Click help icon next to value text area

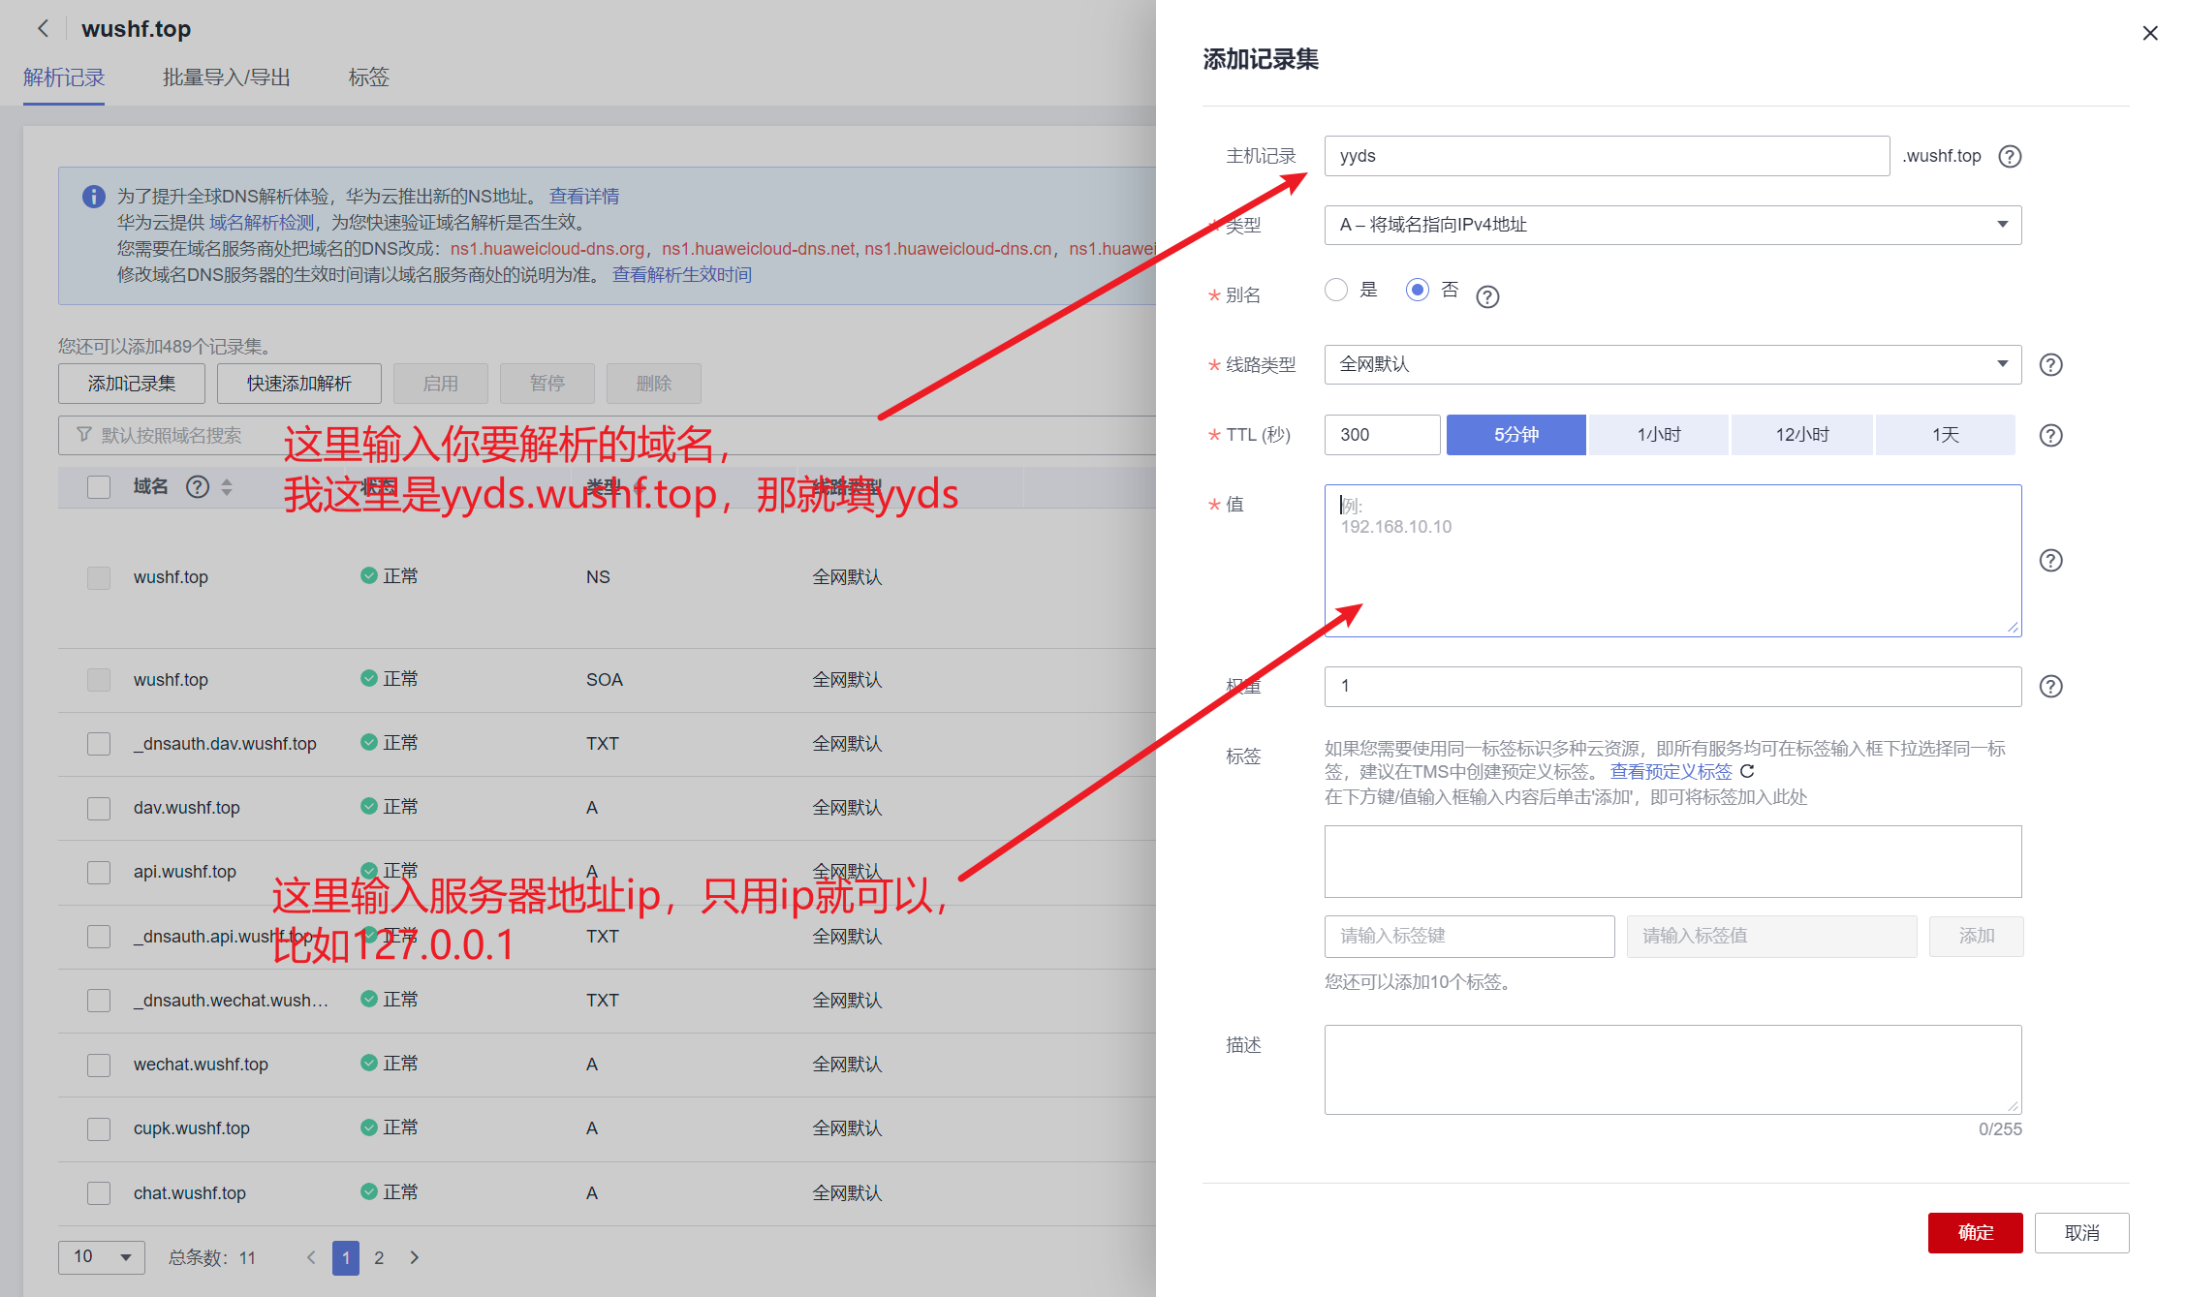pyautogui.click(x=2050, y=560)
